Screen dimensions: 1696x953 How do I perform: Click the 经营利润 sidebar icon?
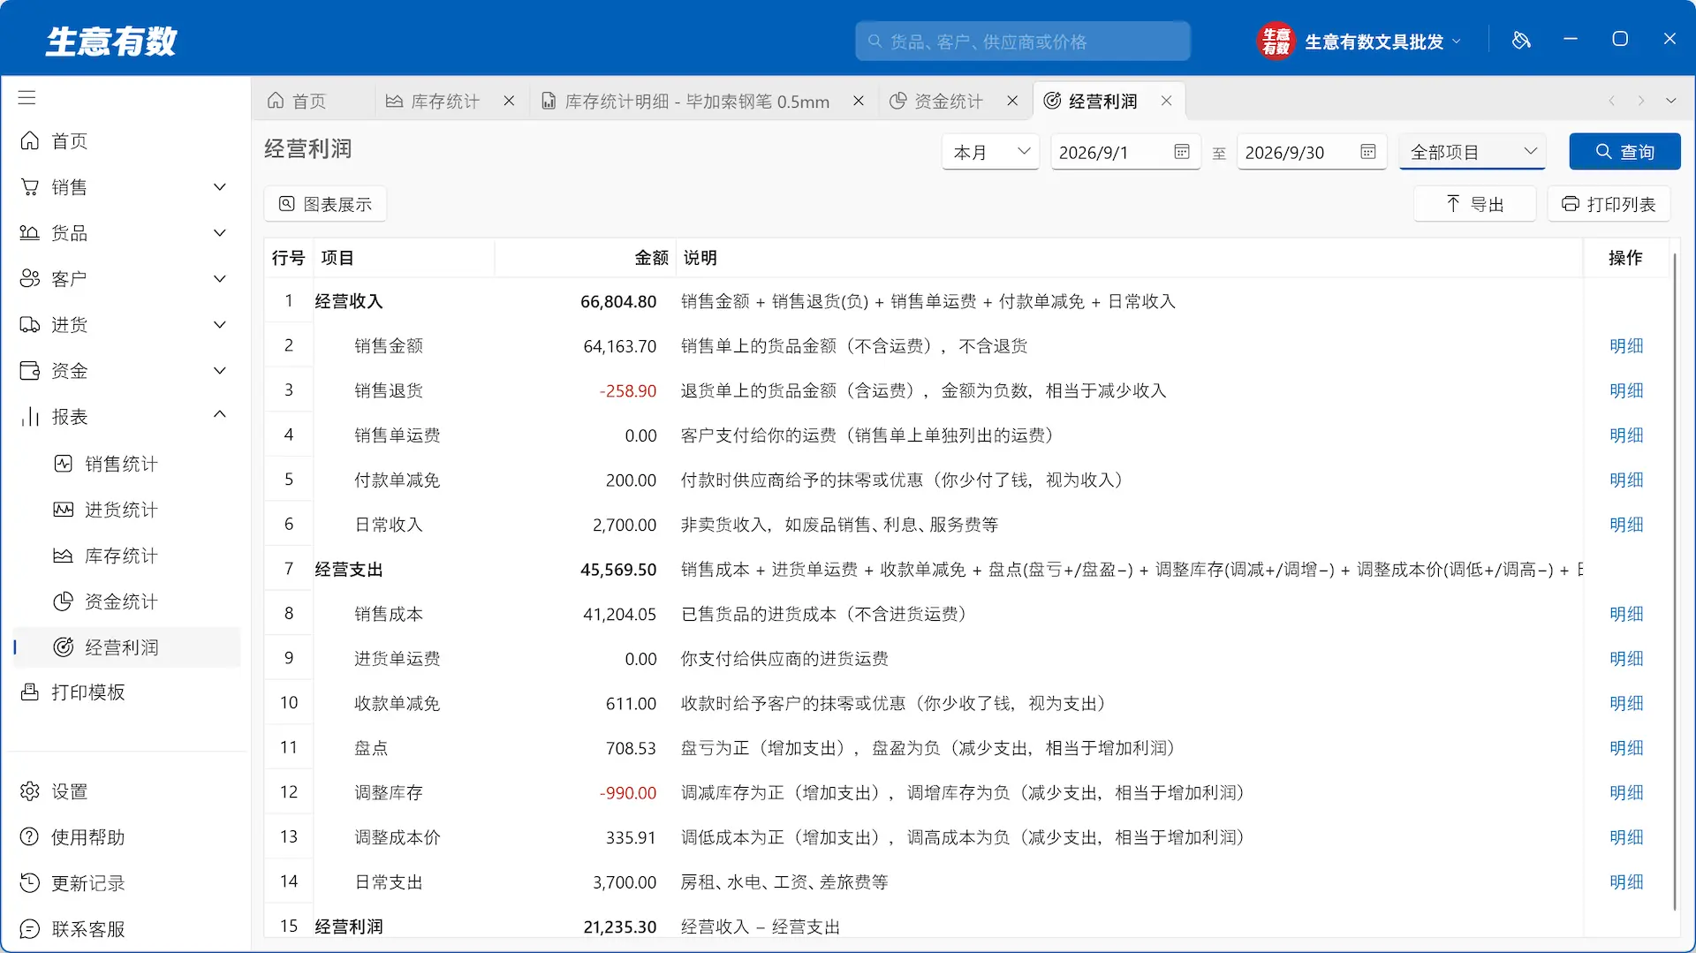coord(64,647)
